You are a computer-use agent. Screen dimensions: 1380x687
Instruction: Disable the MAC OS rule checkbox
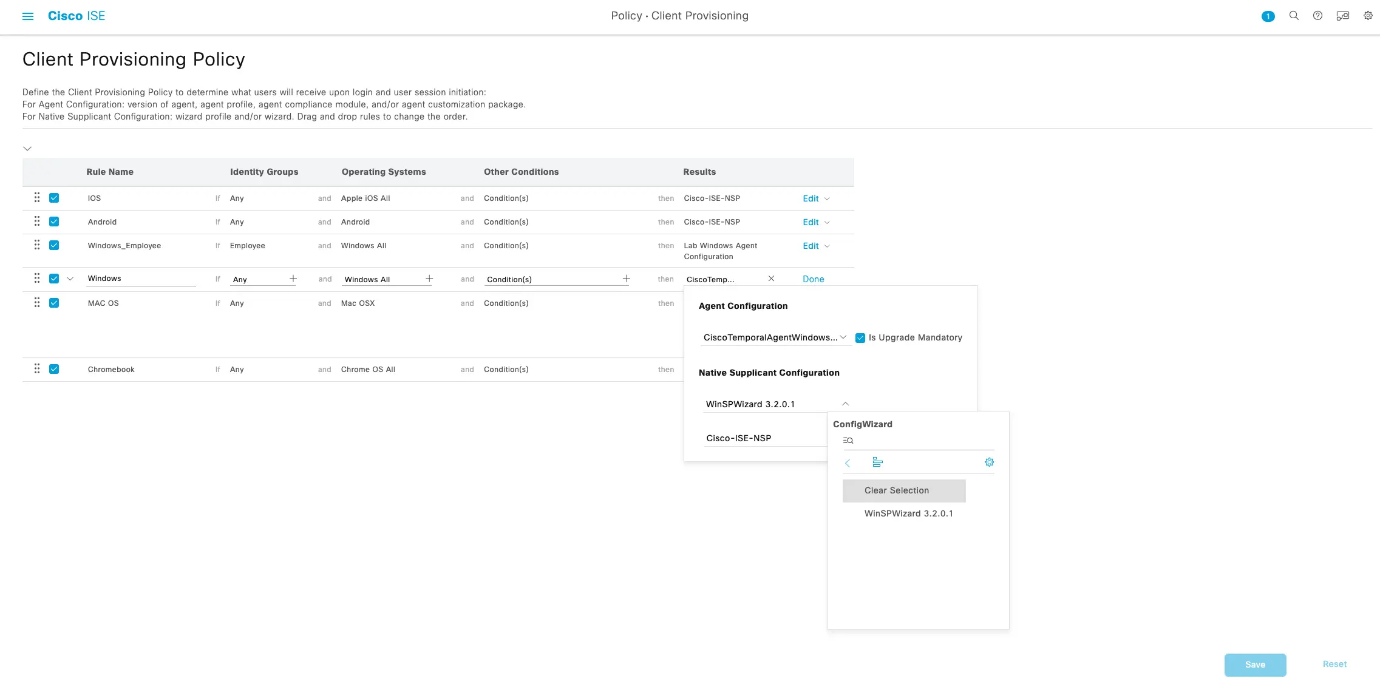click(54, 303)
